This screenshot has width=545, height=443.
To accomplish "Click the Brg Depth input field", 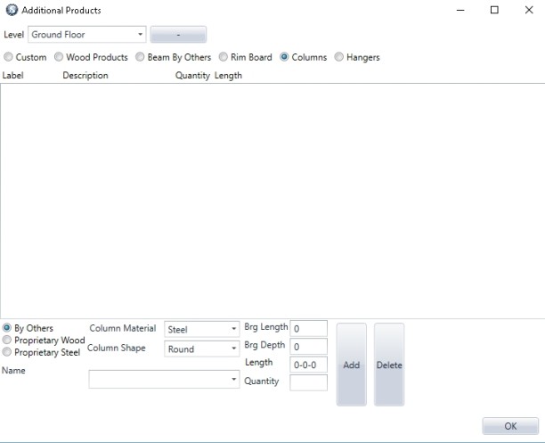I will (x=309, y=347).
